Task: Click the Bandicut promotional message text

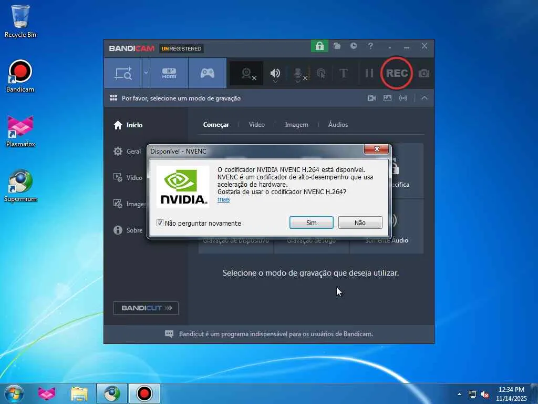Action: coord(276,334)
